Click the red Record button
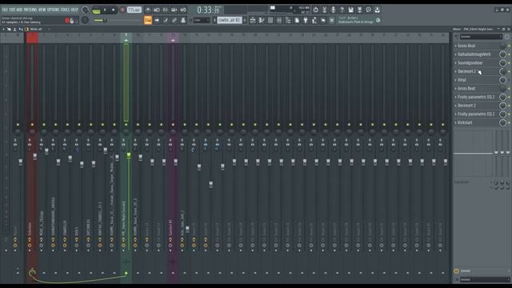The image size is (512, 288). 122,10
